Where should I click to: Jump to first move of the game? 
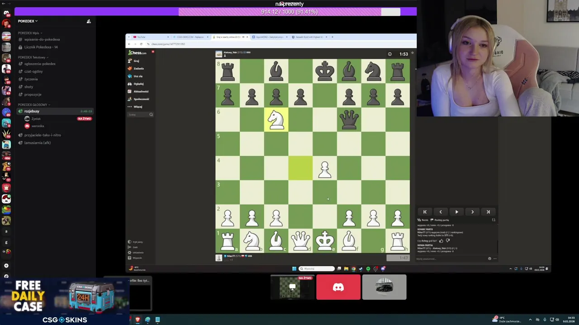(x=425, y=212)
